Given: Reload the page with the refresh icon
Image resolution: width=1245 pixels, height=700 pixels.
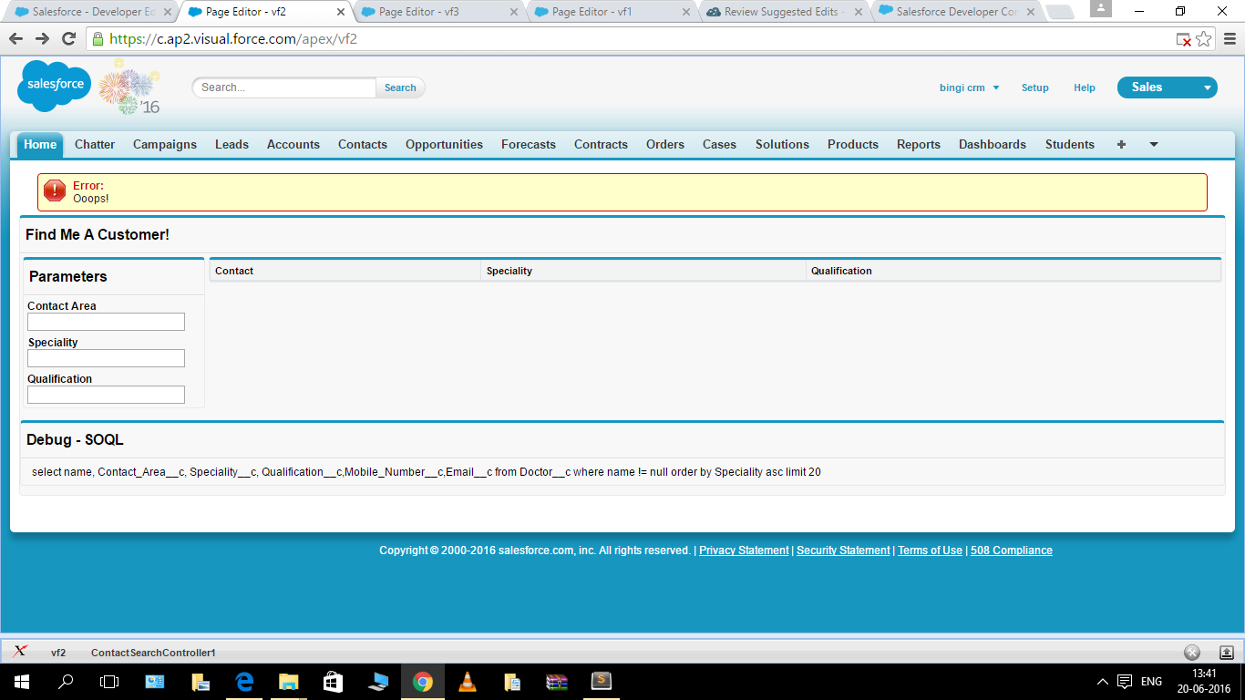Looking at the screenshot, I should pyautogui.click(x=68, y=38).
